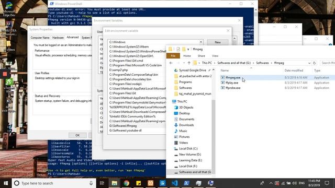The image size is (335, 188).
Task: Open Local Disk (F:) in sidebar
Action: click(188, 166)
